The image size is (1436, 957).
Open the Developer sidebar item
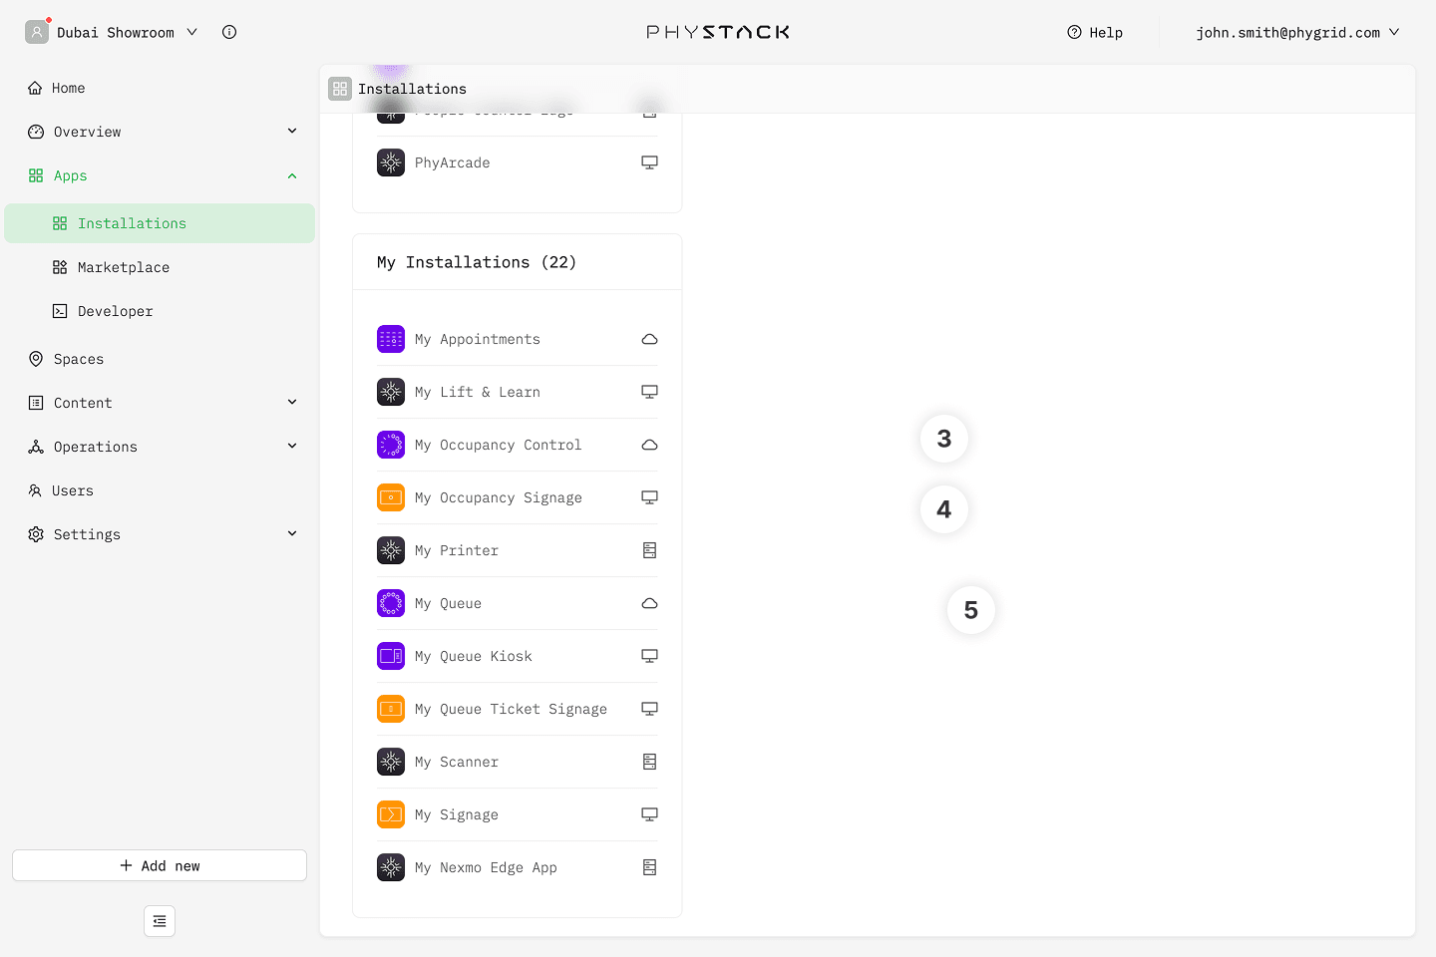(160, 311)
